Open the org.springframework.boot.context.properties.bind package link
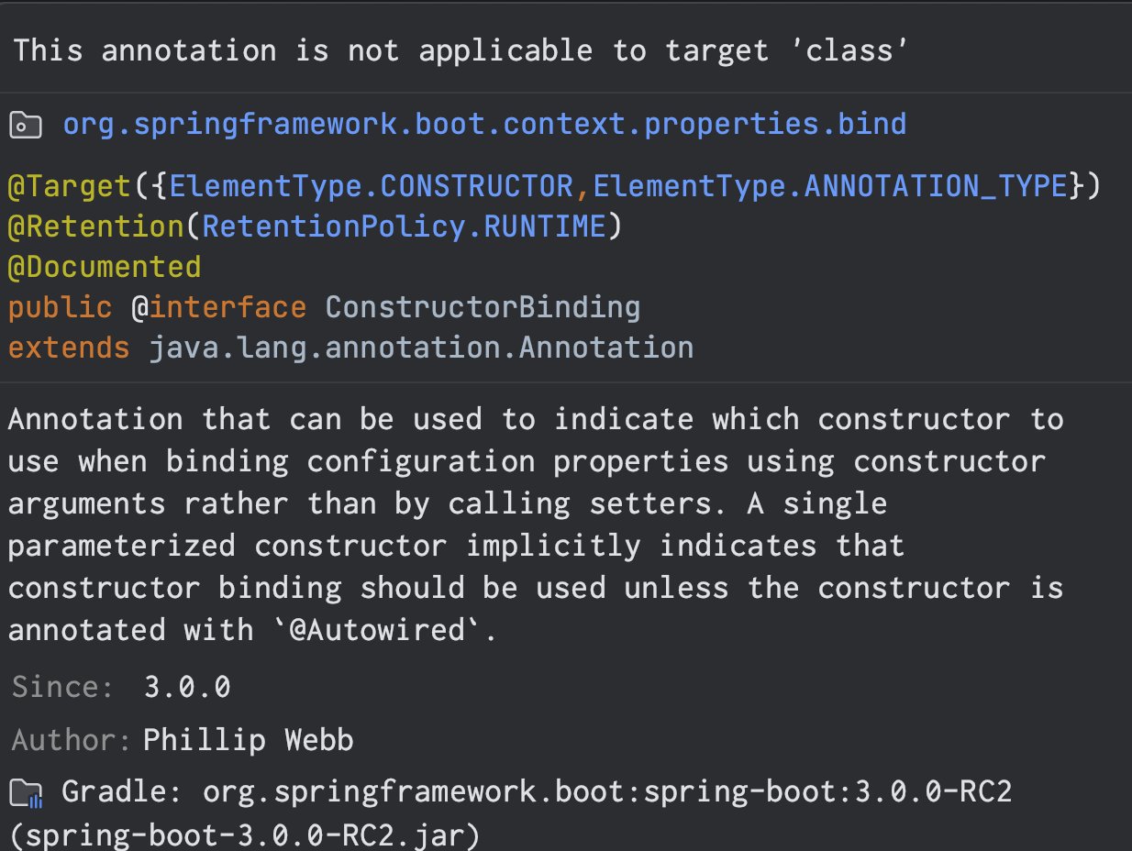 pyautogui.click(x=484, y=124)
